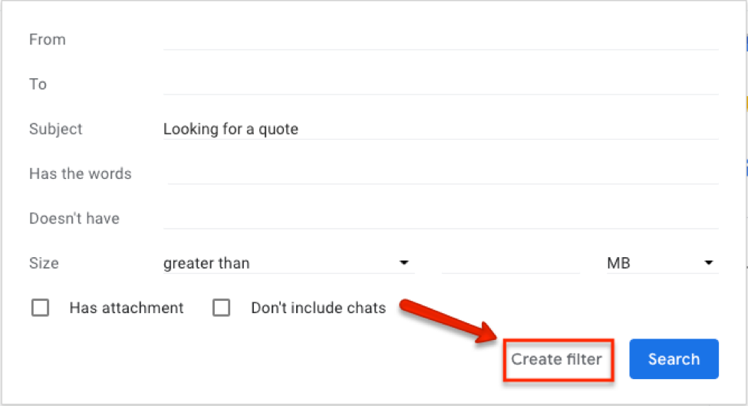Click the 'Doesn't have' input field
Screen dimensions: 748x406
pos(440,218)
